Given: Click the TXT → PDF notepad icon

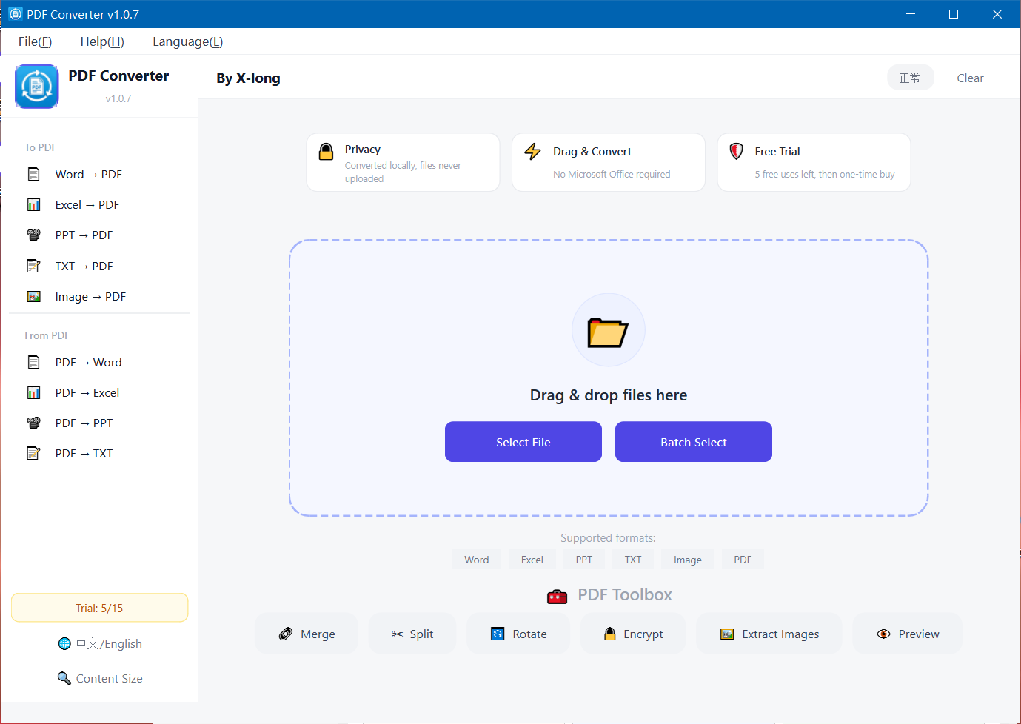Looking at the screenshot, I should (x=33, y=266).
